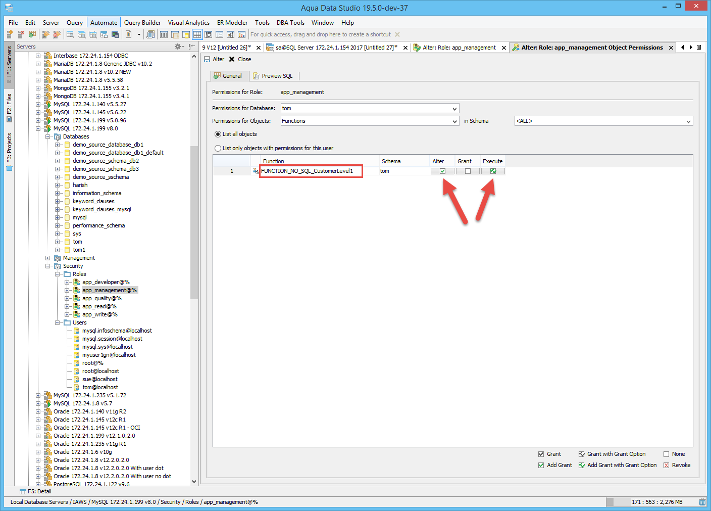Click the Add Grant legend checkbox
The image size is (711, 511).
pos(541,465)
